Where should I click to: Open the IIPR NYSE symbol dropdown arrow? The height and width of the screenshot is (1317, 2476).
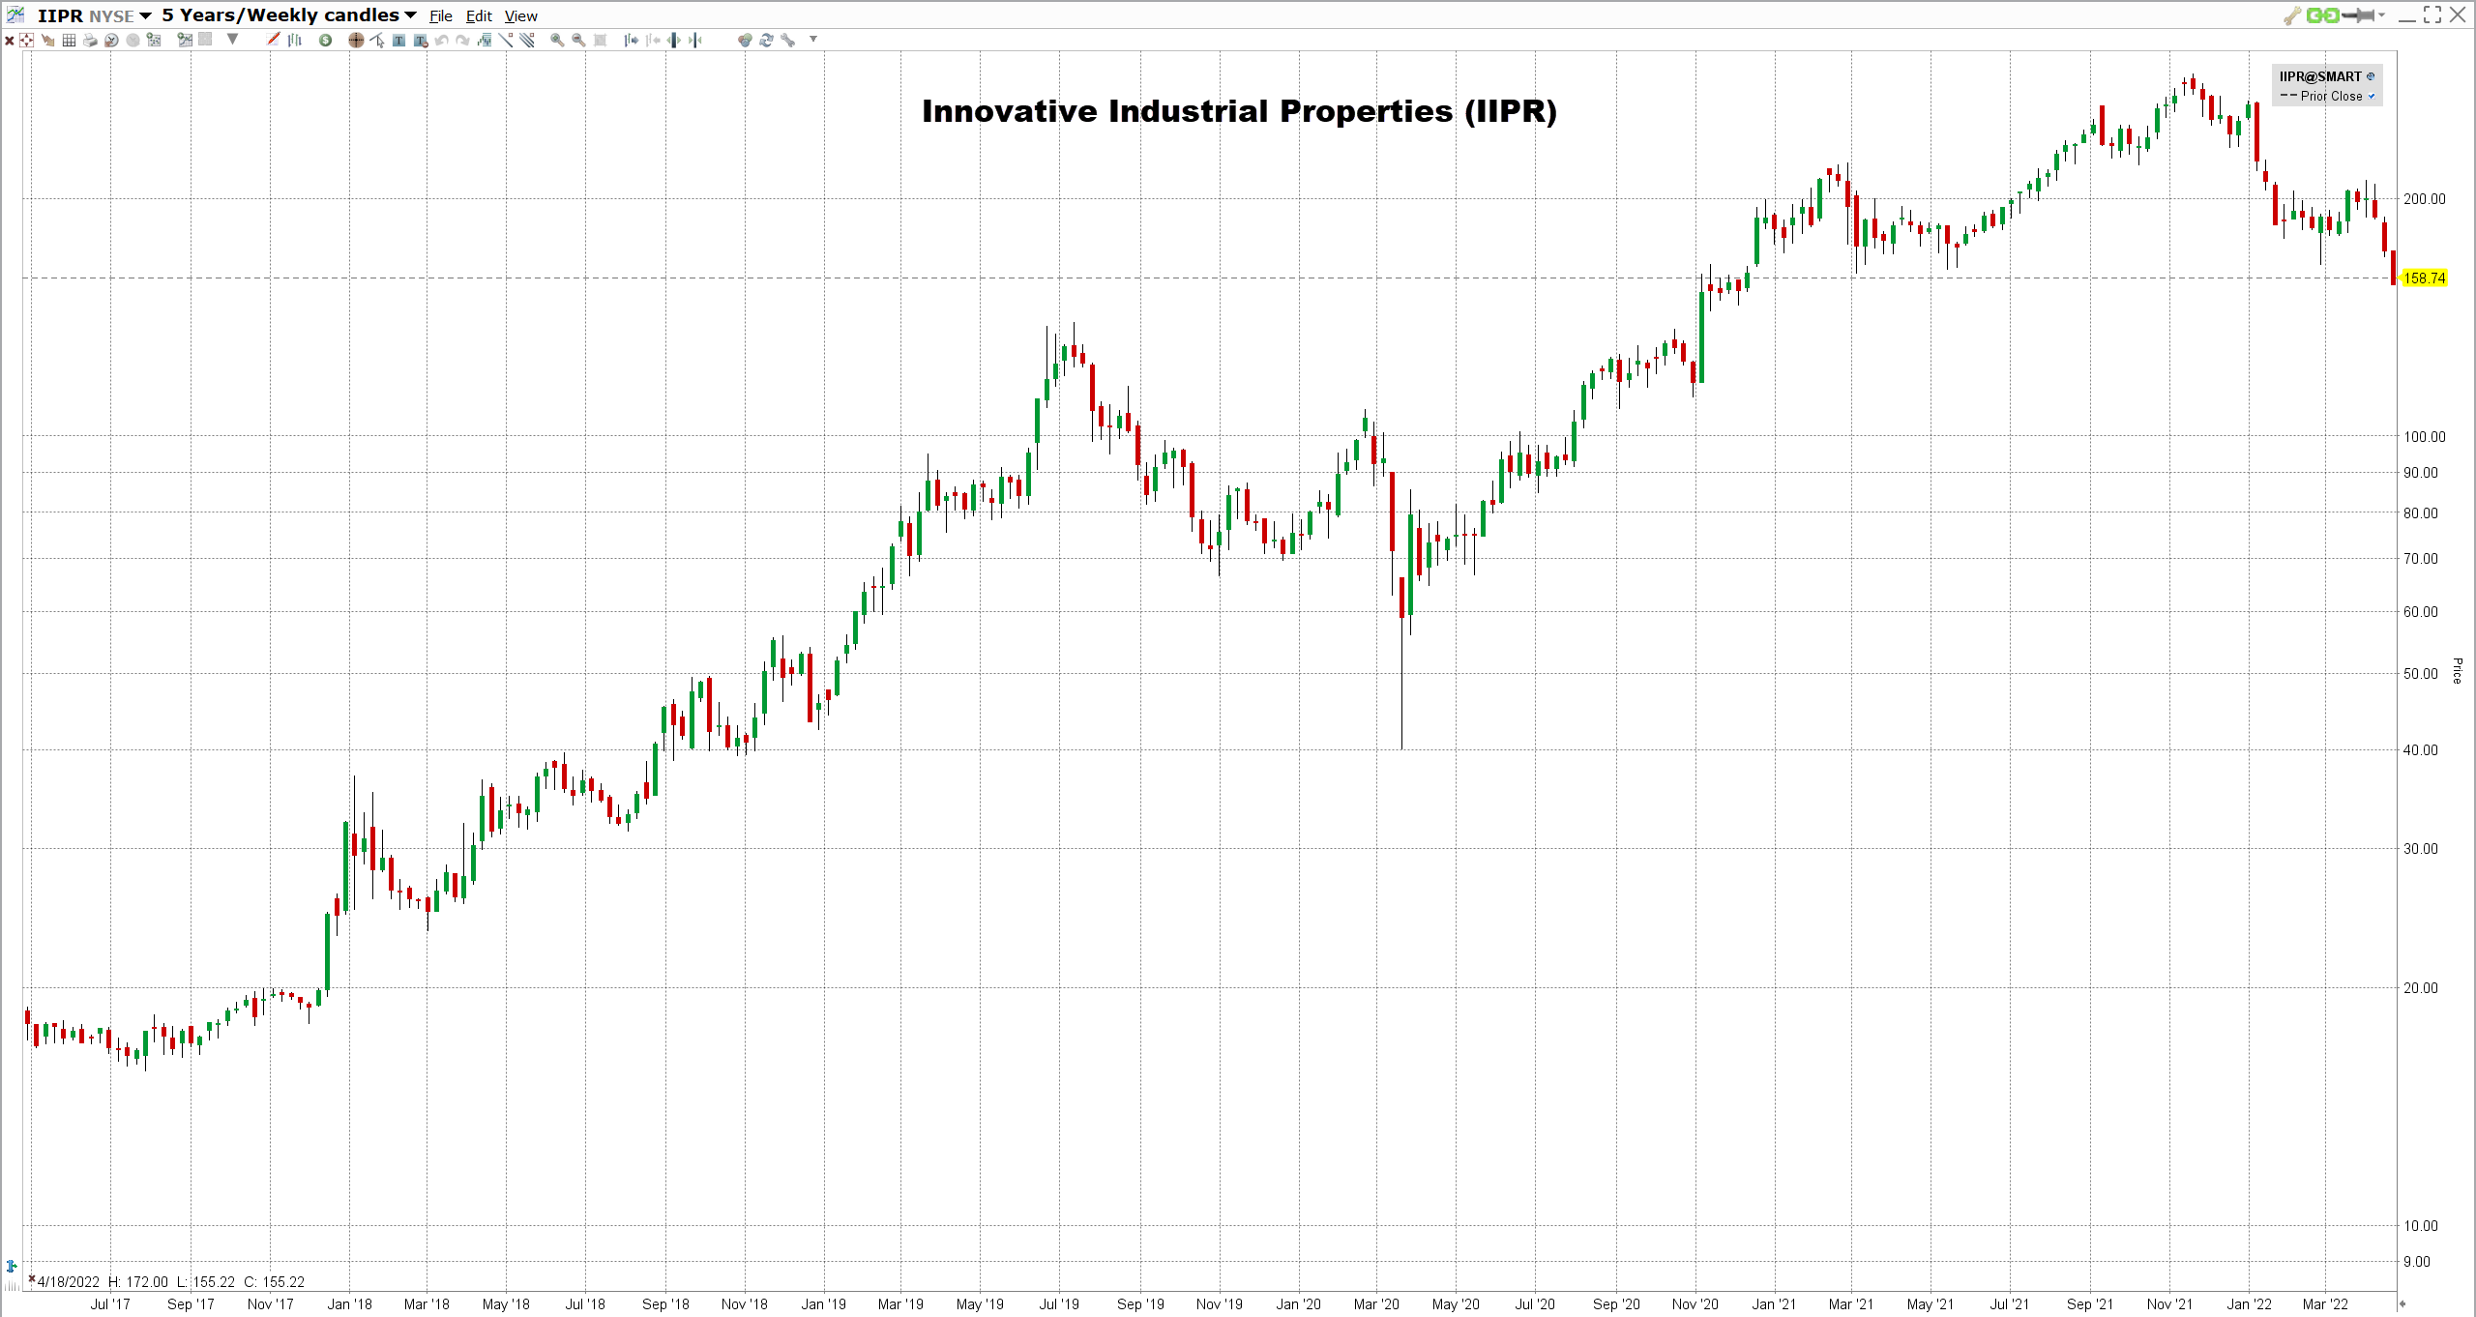coord(145,15)
